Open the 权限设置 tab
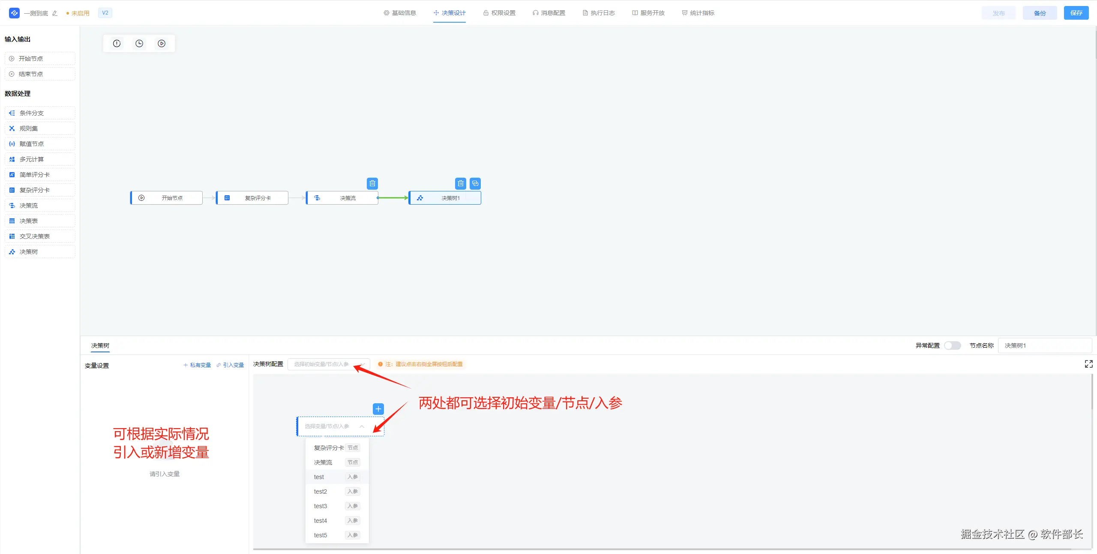 click(x=499, y=13)
